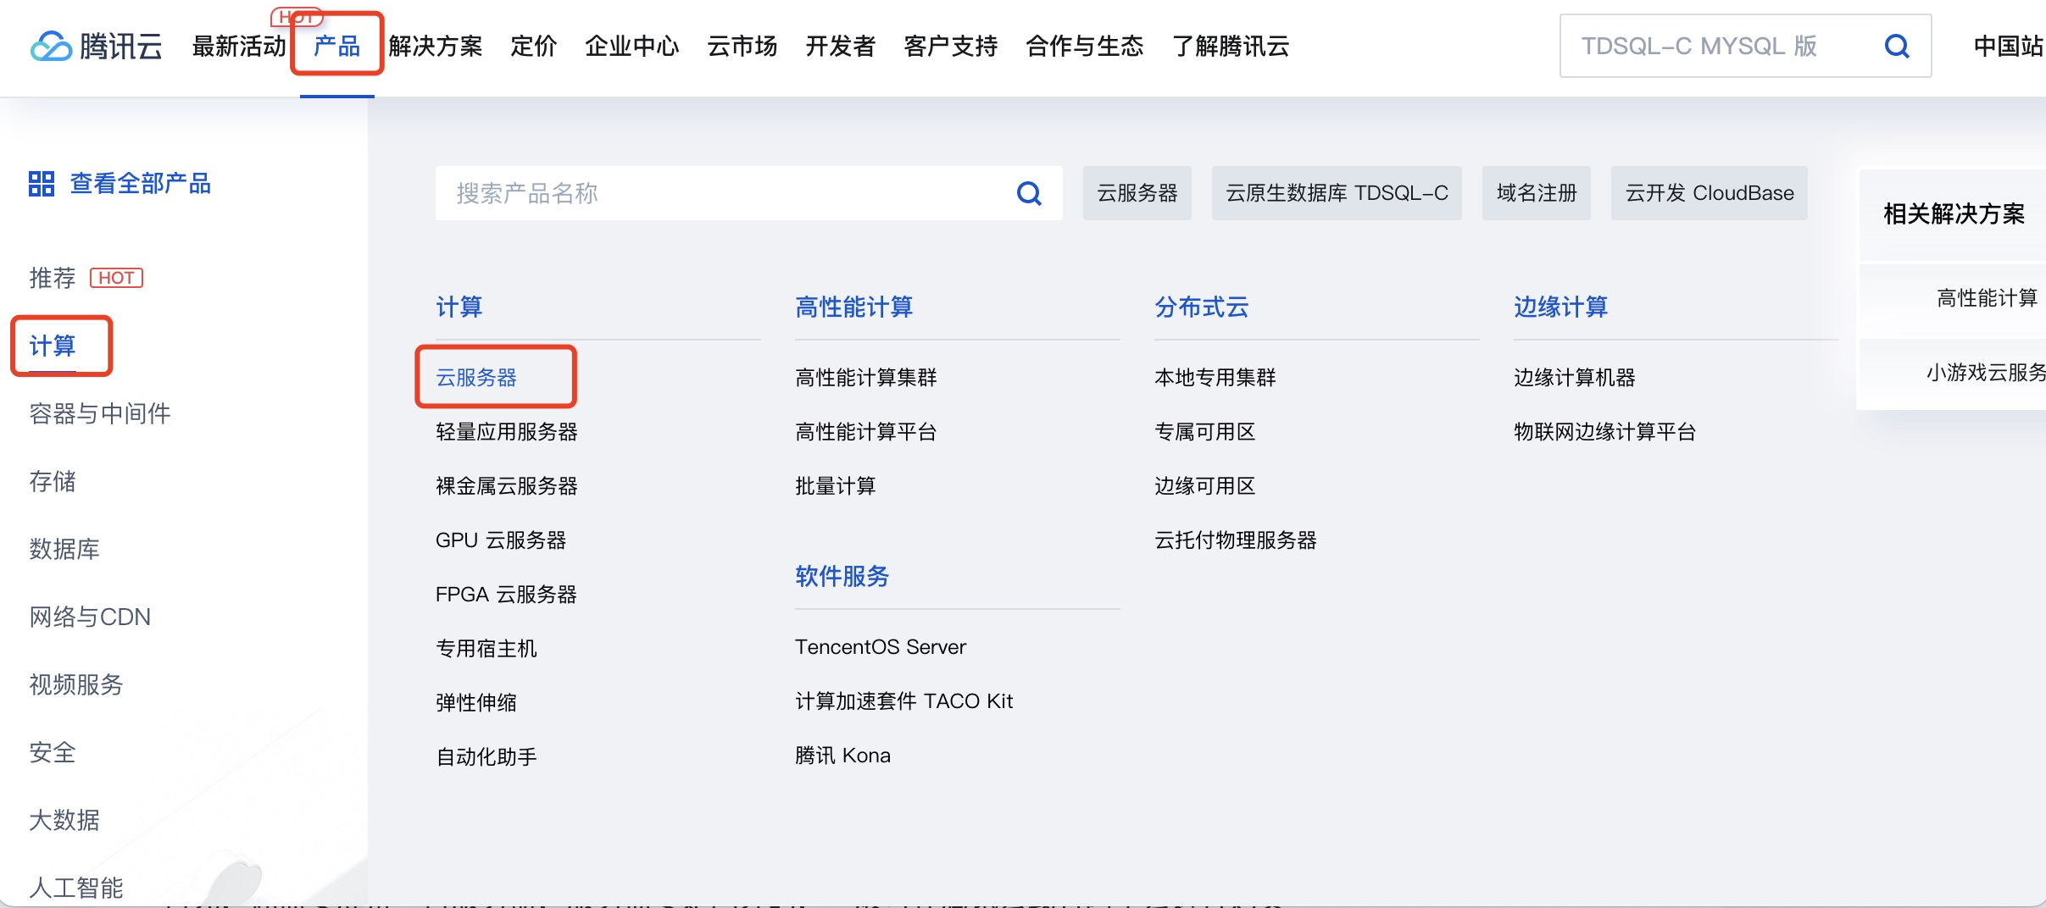Open the 客户支持 menu
Screen dimensions: 2046x908
[951, 46]
